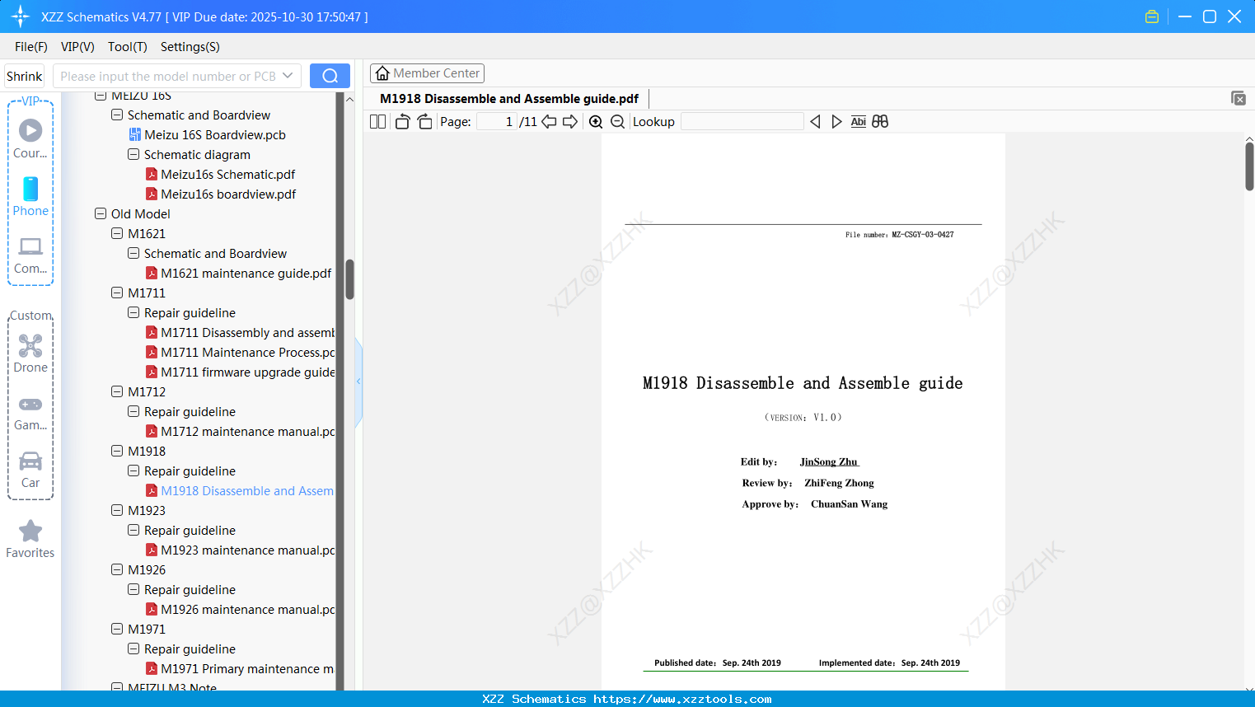Click the Lookup text field
Screen dimensions: 1255x707
[742, 122]
